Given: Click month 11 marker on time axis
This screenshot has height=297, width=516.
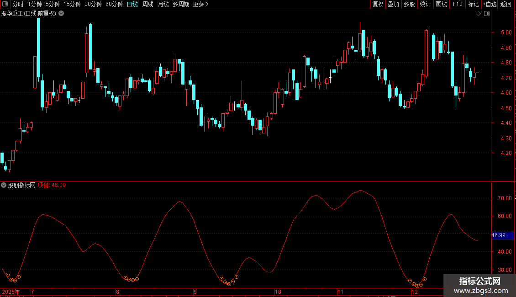Looking at the screenshot, I should tap(340, 292).
